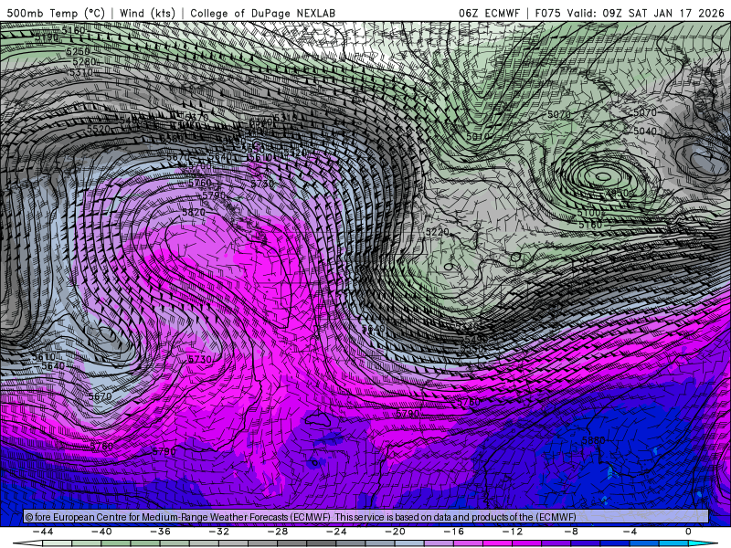Click the 5880 height contour label
The image size is (731, 548).
tap(593, 440)
